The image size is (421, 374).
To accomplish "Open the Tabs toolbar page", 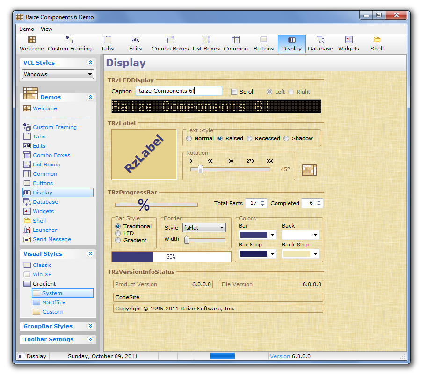I will click(x=108, y=44).
